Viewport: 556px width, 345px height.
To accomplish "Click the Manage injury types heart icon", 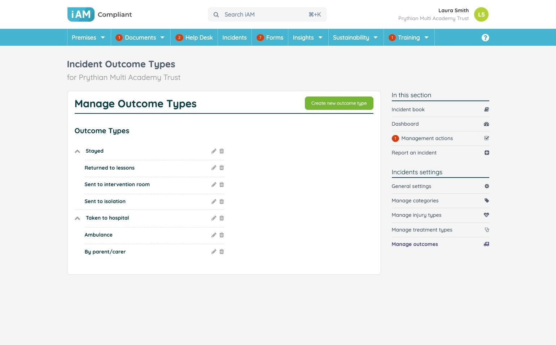I will tap(486, 215).
